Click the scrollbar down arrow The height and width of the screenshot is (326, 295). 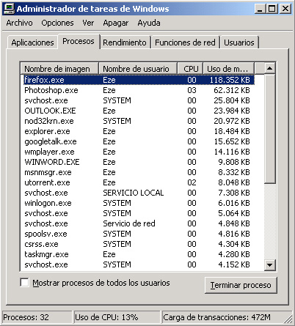click(x=269, y=264)
